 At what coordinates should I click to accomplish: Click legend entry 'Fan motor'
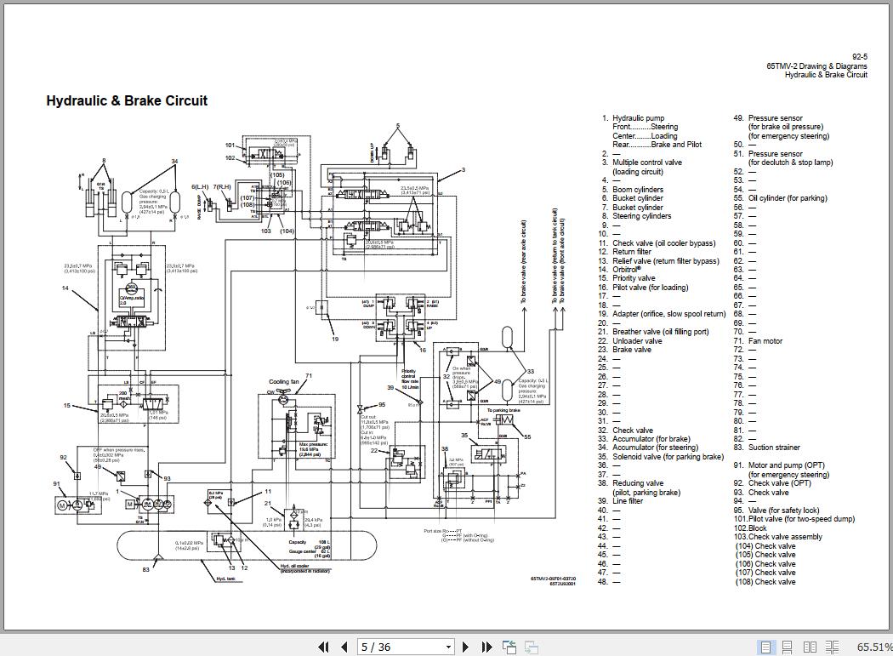(765, 340)
